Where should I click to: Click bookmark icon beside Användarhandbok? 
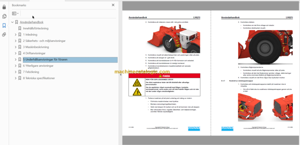point(16,22)
